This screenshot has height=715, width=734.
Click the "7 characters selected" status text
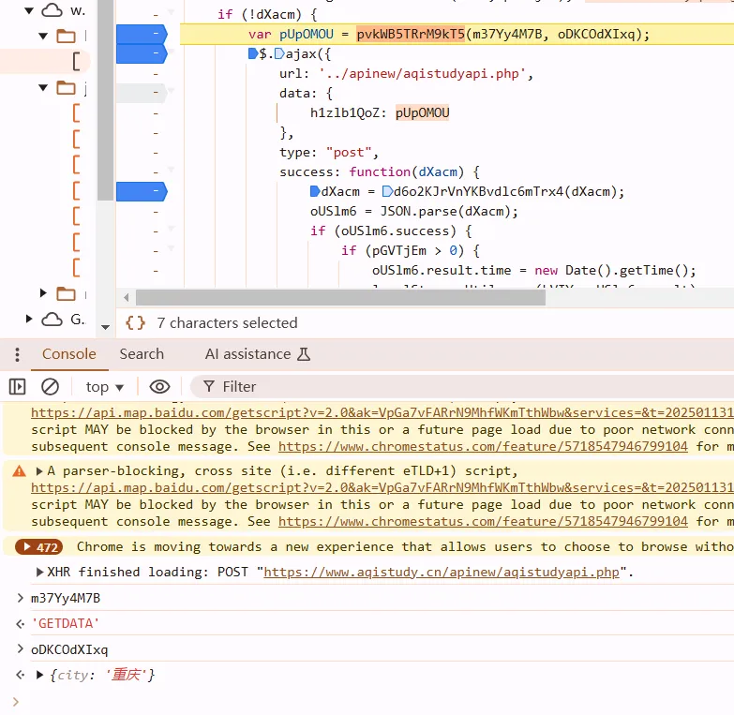click(x=227, y=323)
